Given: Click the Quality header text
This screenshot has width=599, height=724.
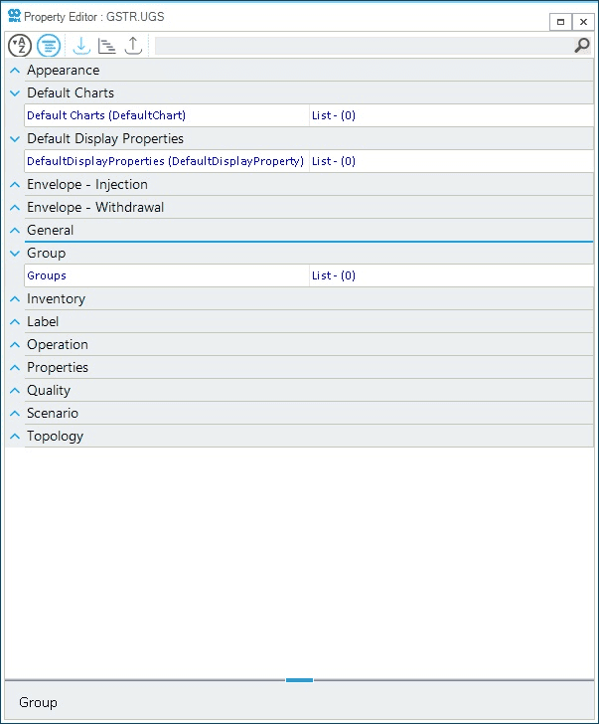Looking at the screenshot, I should click(x=49, y=391).
